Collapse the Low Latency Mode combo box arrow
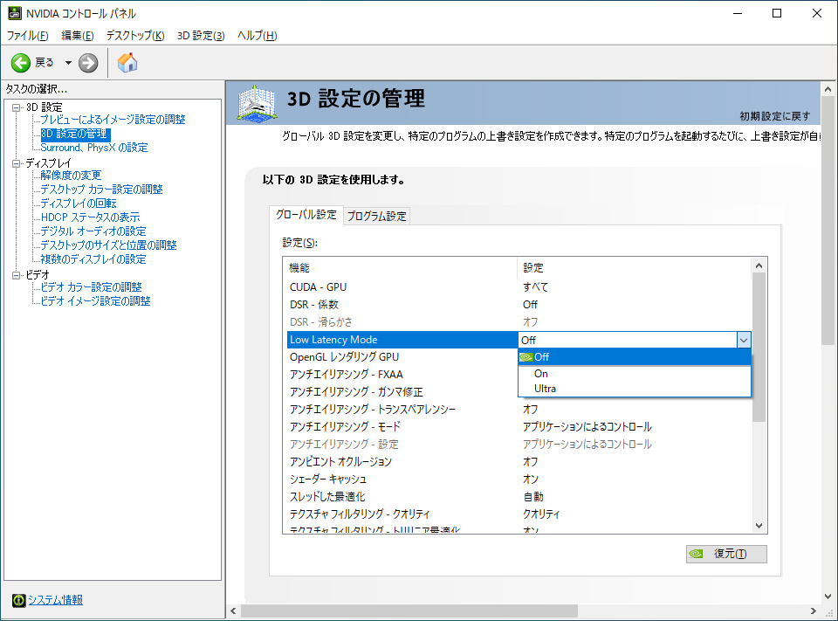 (743, 340)
